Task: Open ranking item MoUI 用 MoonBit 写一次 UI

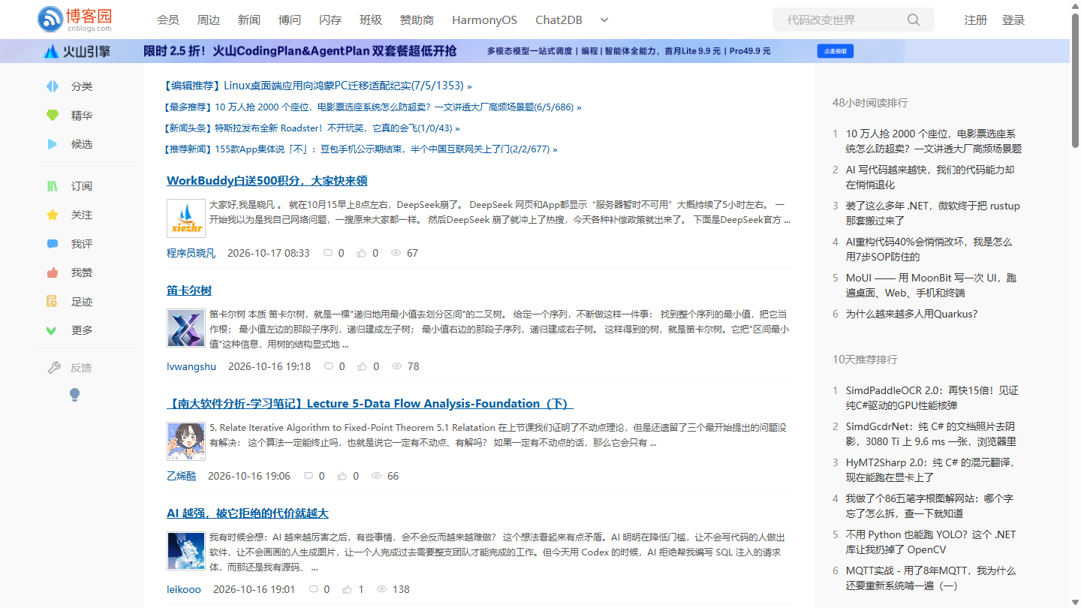Action: tap(932, 285)
